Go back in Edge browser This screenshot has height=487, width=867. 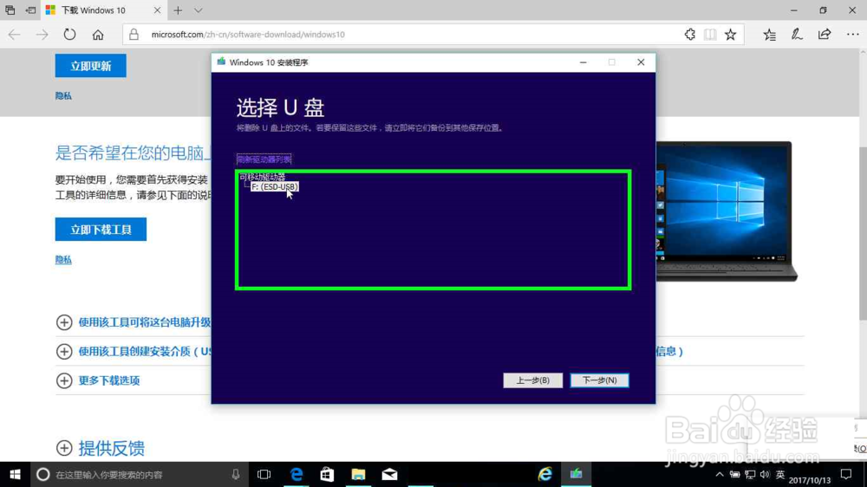click(x=15, y=35)
